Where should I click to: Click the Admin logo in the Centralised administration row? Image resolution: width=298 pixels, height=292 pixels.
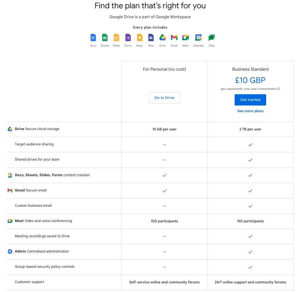(x=10, y=252)
